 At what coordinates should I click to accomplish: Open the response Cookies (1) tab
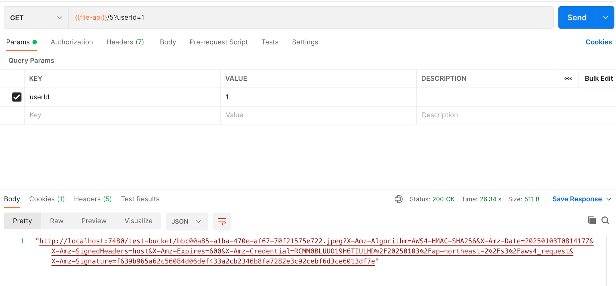click(47, 199)
